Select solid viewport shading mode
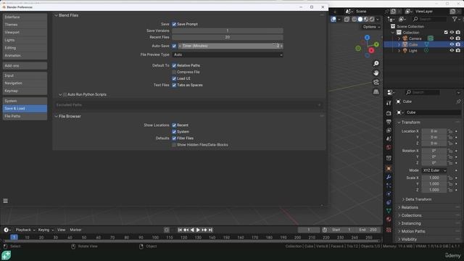The image size is (464, 261). (360, 20)
